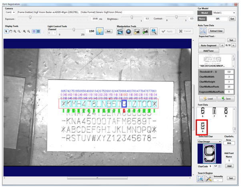This screenshot has height=188, width=241.
Task: Click the magnifier manipulation tool icon
Action: pyautogui.click(x=154, y=31)
